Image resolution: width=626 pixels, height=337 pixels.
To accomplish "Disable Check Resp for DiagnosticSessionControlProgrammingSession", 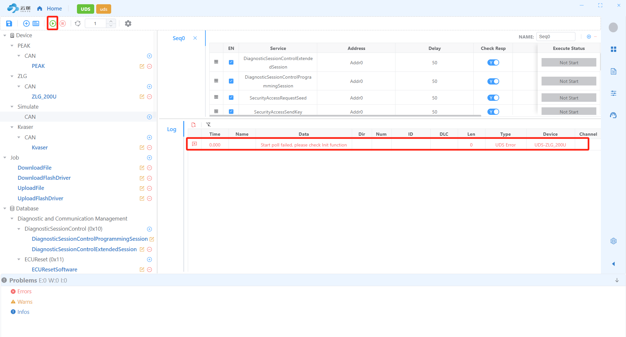I will click(493, 81).
